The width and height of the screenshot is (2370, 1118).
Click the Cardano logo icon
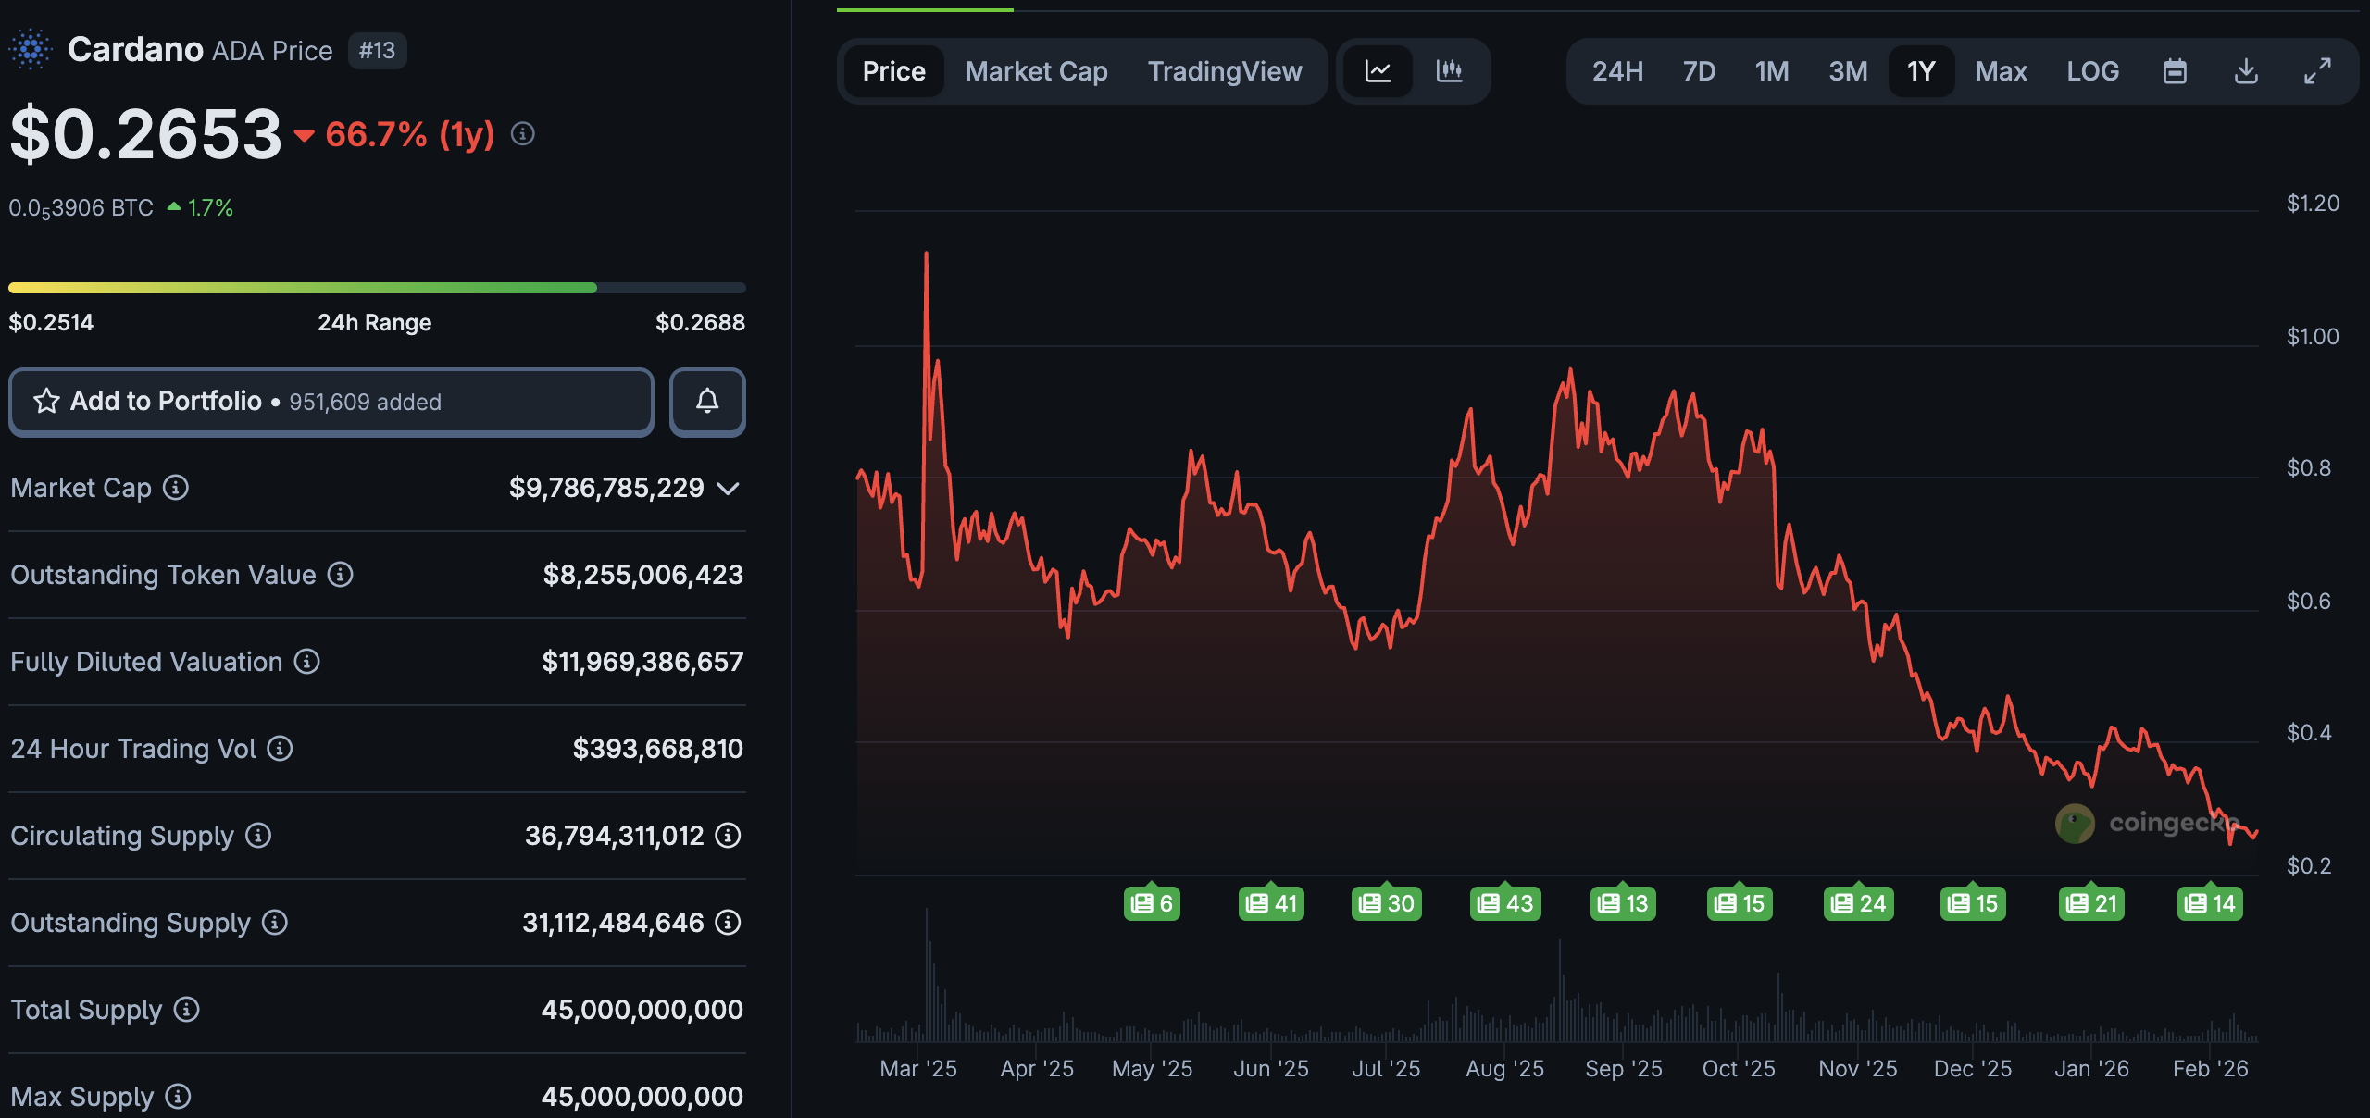[31, 50]
